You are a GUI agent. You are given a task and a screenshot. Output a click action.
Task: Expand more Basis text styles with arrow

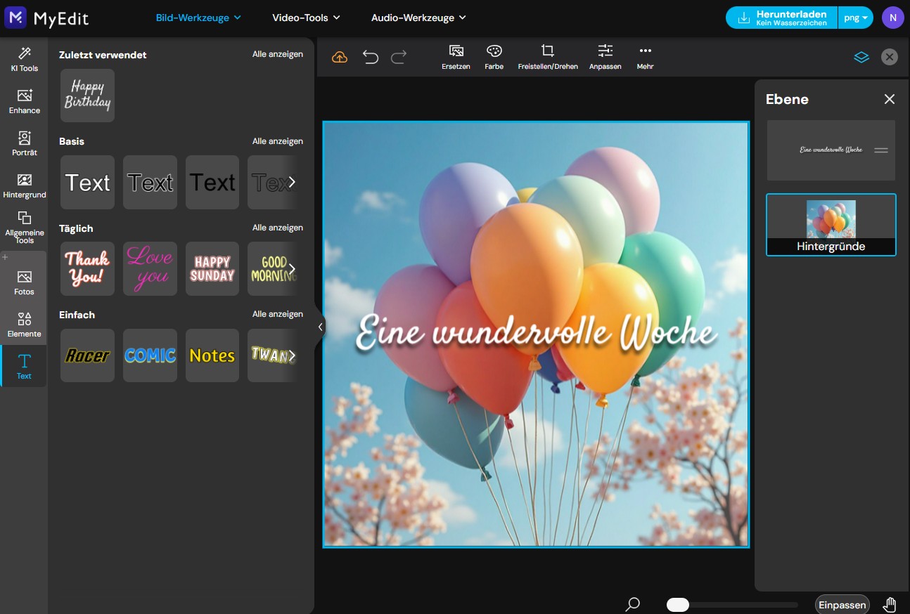pos(292,183)
